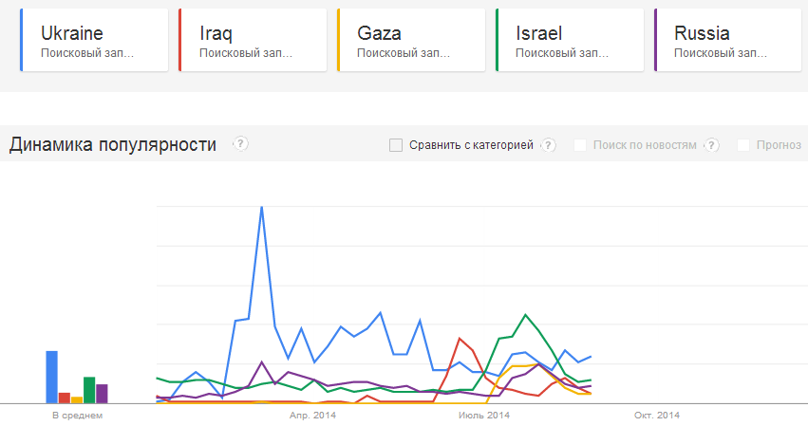This screenshot has height=426, width=808.
Task: Click the red Iraq average bar
Action: pos(65,398)
